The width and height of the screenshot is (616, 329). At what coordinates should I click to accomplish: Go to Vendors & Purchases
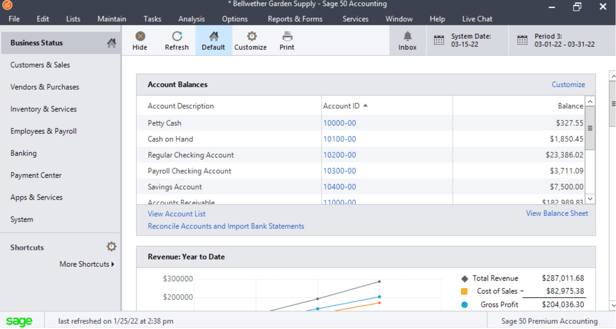click(45, 87)
